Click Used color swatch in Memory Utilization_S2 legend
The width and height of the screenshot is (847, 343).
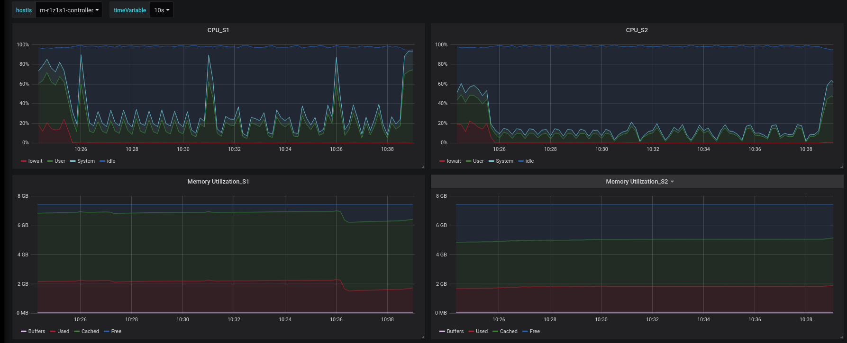[x=471, y=332]
